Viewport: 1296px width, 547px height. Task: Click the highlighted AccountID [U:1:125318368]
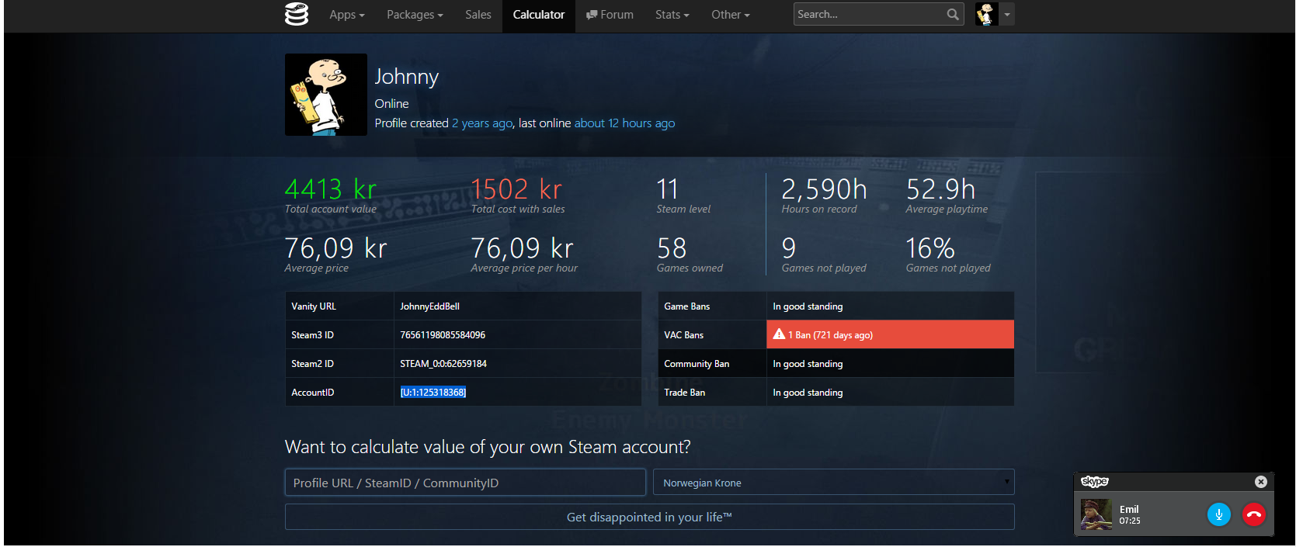(433, 393)
